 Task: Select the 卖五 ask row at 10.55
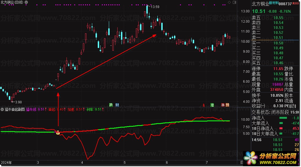275,18
